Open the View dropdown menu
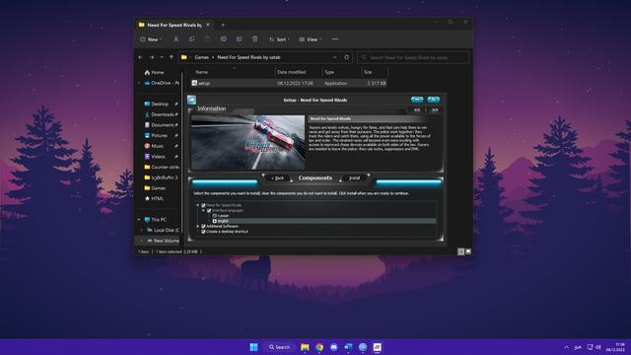 [311, 39]
